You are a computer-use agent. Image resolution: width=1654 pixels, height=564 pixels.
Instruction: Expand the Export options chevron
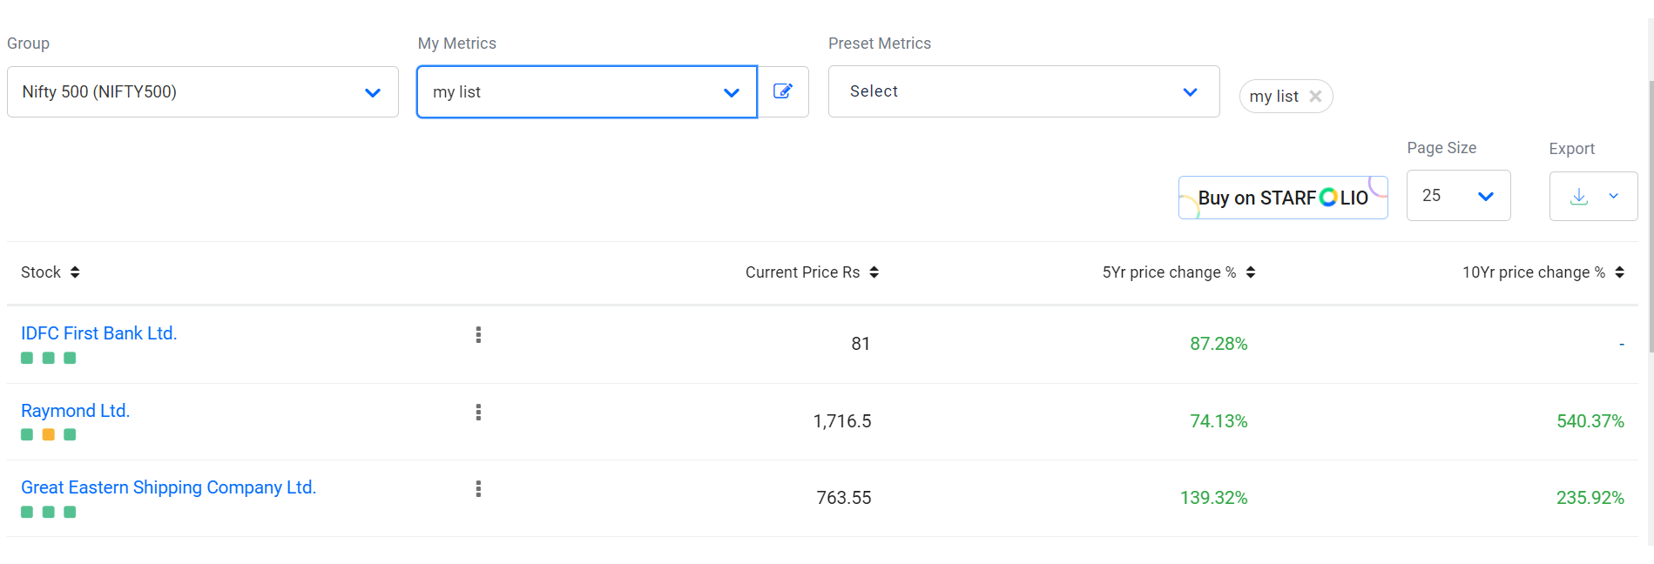[x=1613, y=197]
